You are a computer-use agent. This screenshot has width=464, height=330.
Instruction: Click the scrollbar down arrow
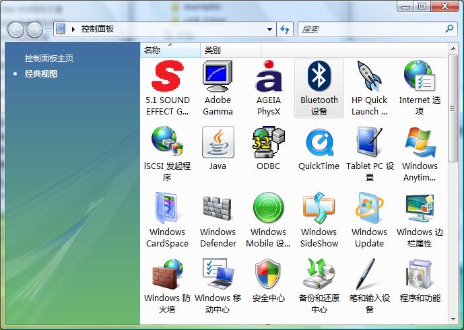click(453, 319)
